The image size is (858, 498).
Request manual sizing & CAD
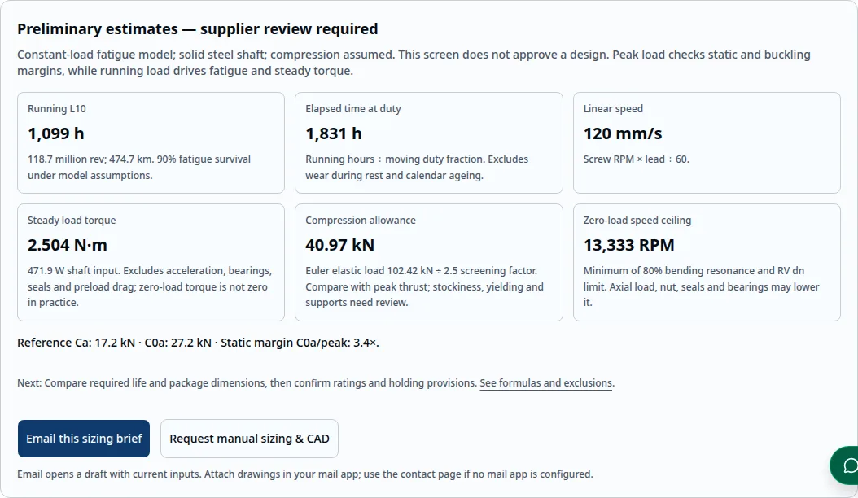click(250, 439)
